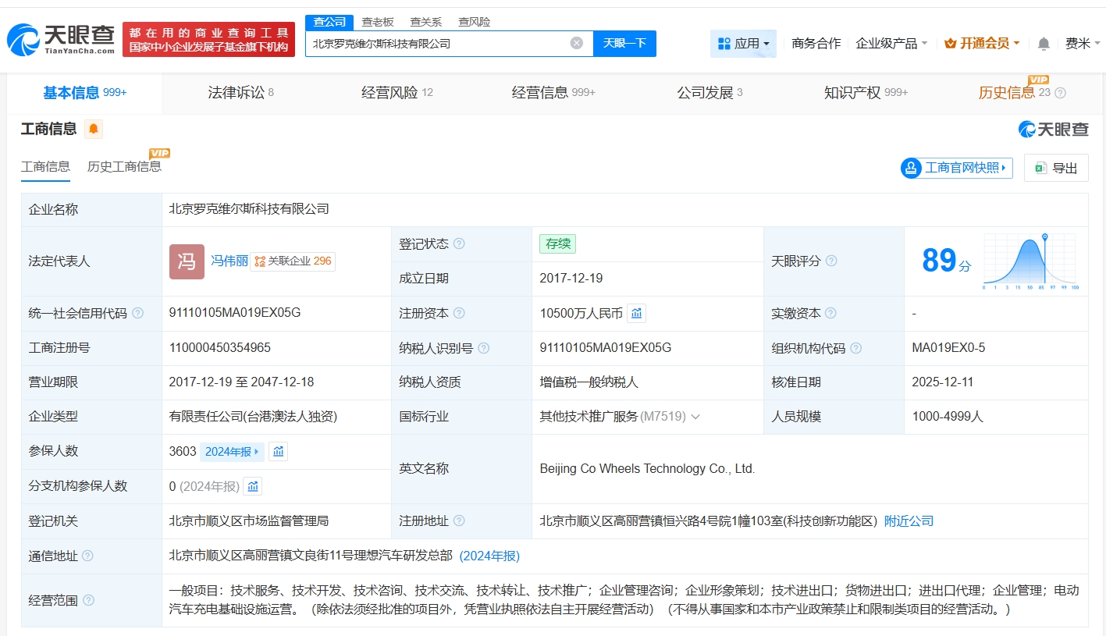The height and width of the screenshot is (636, 1106).
Task: Click the TianYanCha logo at top left
Action: click(61, 39)
